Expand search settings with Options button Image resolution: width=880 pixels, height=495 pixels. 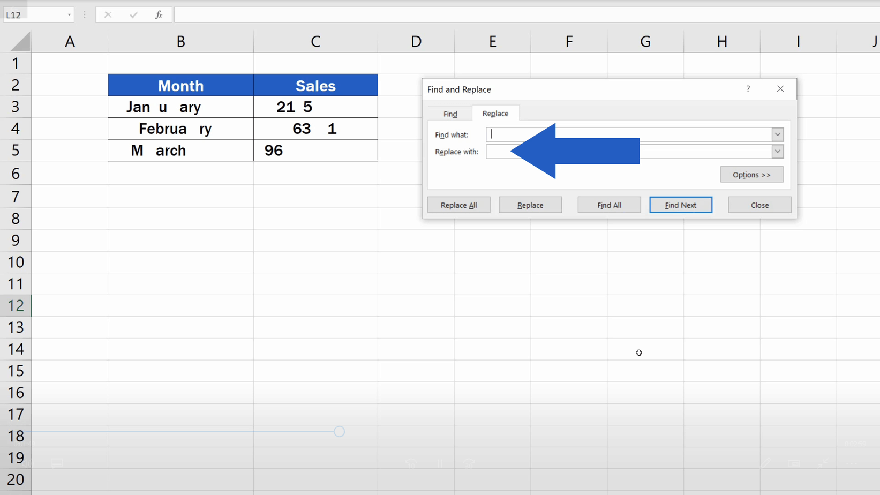tap(751, 174)
